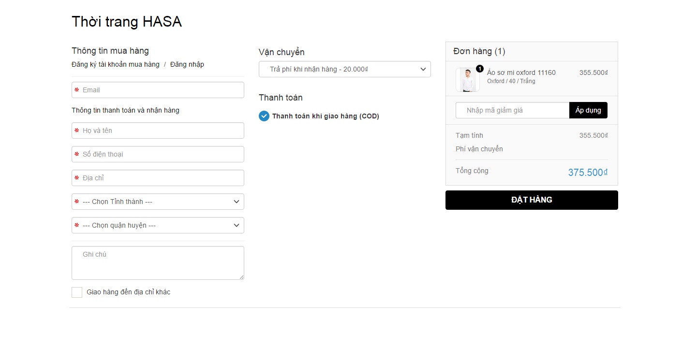Click the 'Ghi chú' notes textarea
The image size is (697, 348).
click(158, 263)
